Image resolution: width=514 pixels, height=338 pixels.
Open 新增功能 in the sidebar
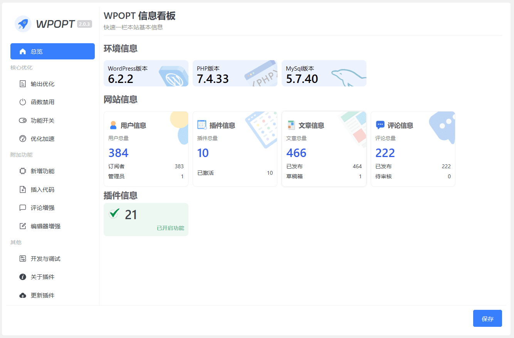[52, 171]
